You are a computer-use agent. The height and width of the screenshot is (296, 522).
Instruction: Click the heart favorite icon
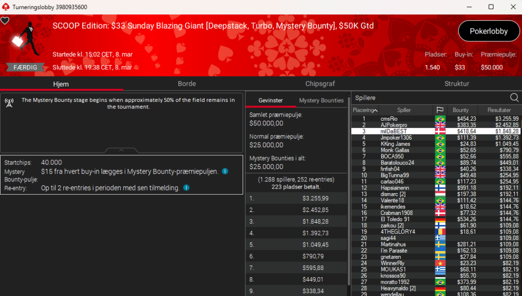(5, 21)
